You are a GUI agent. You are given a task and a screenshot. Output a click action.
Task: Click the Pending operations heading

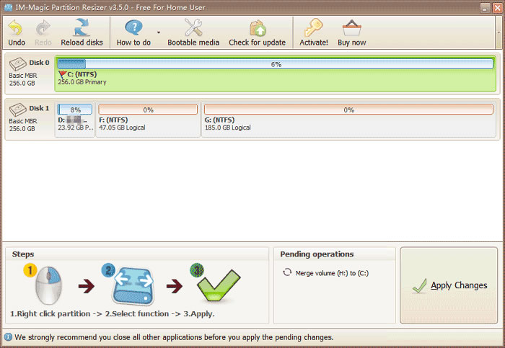coord(317,254)
